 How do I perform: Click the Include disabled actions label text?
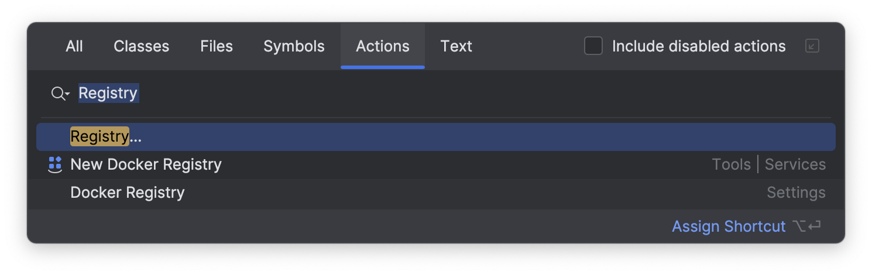click(x=699, y=46)
